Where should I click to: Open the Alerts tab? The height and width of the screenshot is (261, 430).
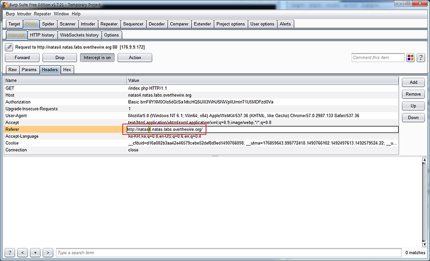coord(285,24)
